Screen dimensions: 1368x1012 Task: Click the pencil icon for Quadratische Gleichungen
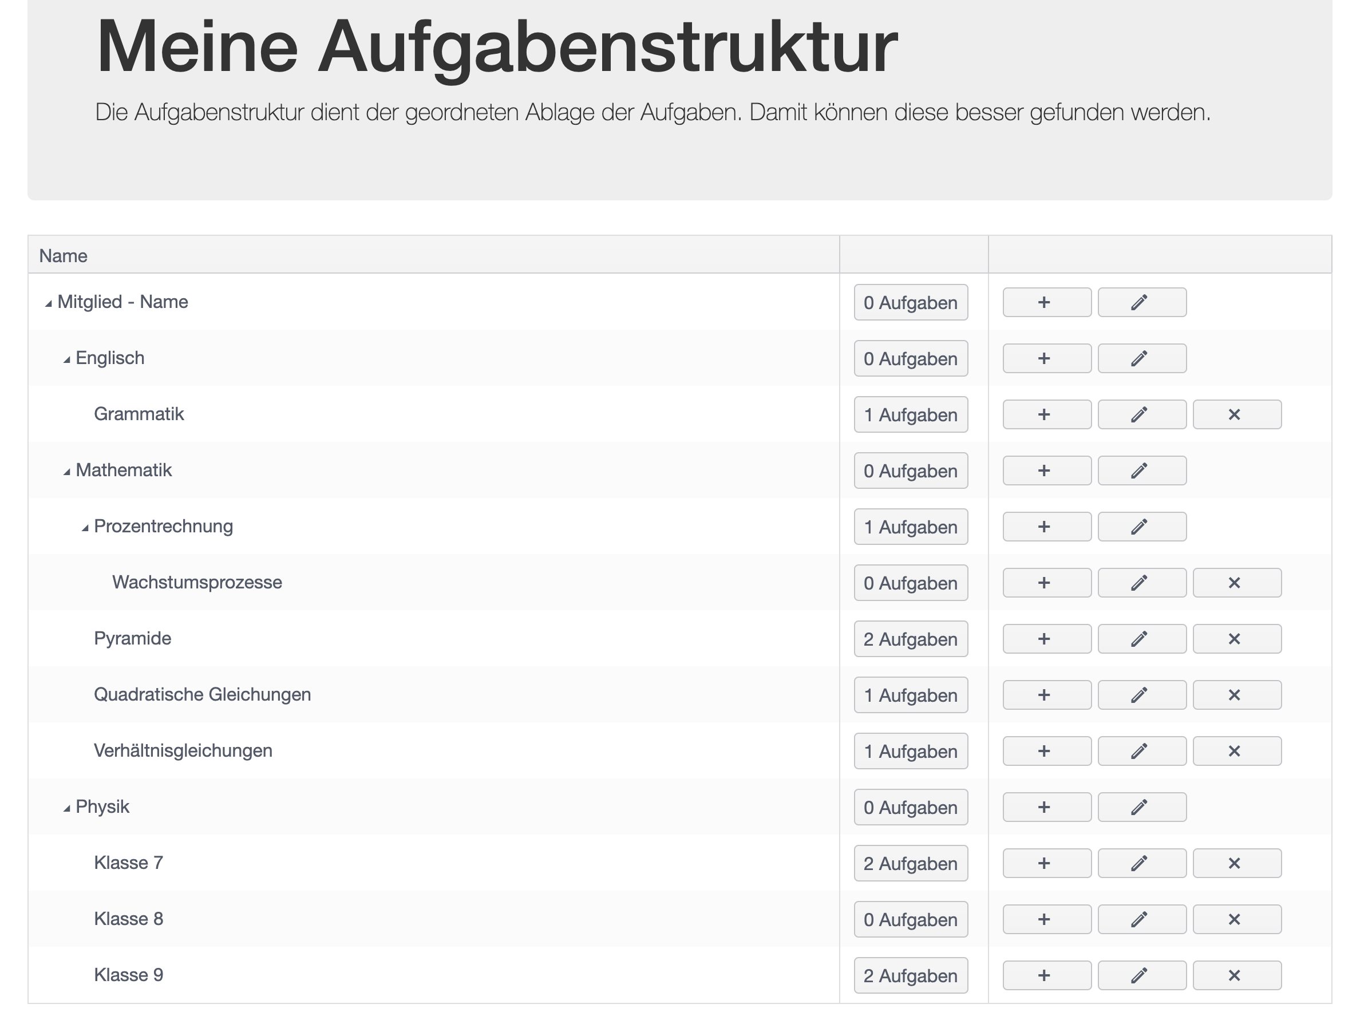coord(1141,695)
